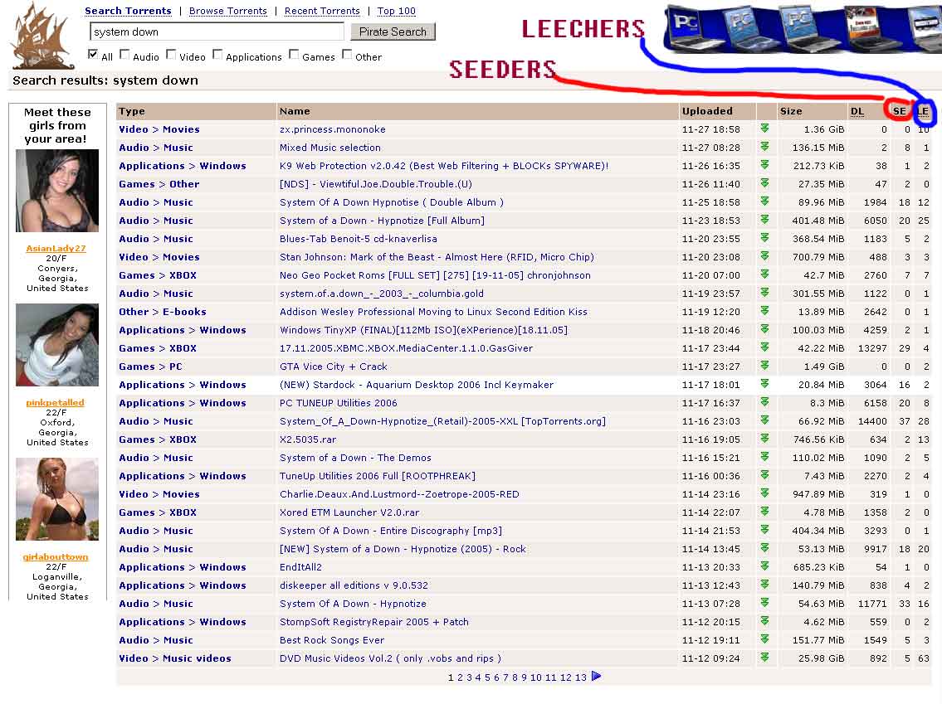
Task: Download arrow for Hypnotise Double Album row
Action: pos(764,201)
